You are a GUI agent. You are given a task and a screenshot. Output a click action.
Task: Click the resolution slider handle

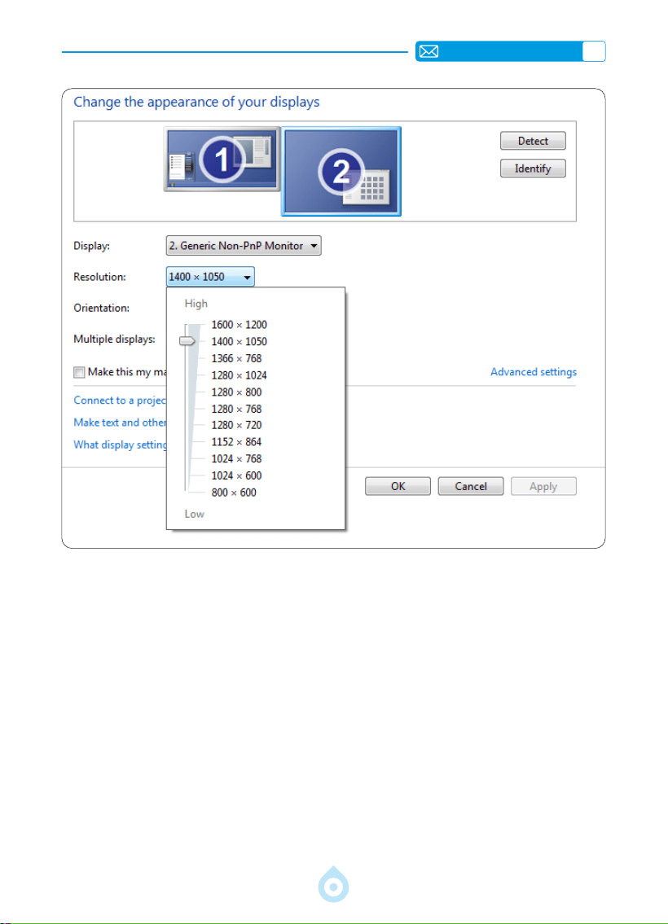tap(187, 340)
